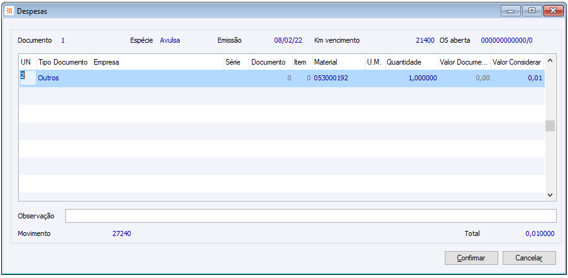Click the Material column header

[x=339, y=62]
